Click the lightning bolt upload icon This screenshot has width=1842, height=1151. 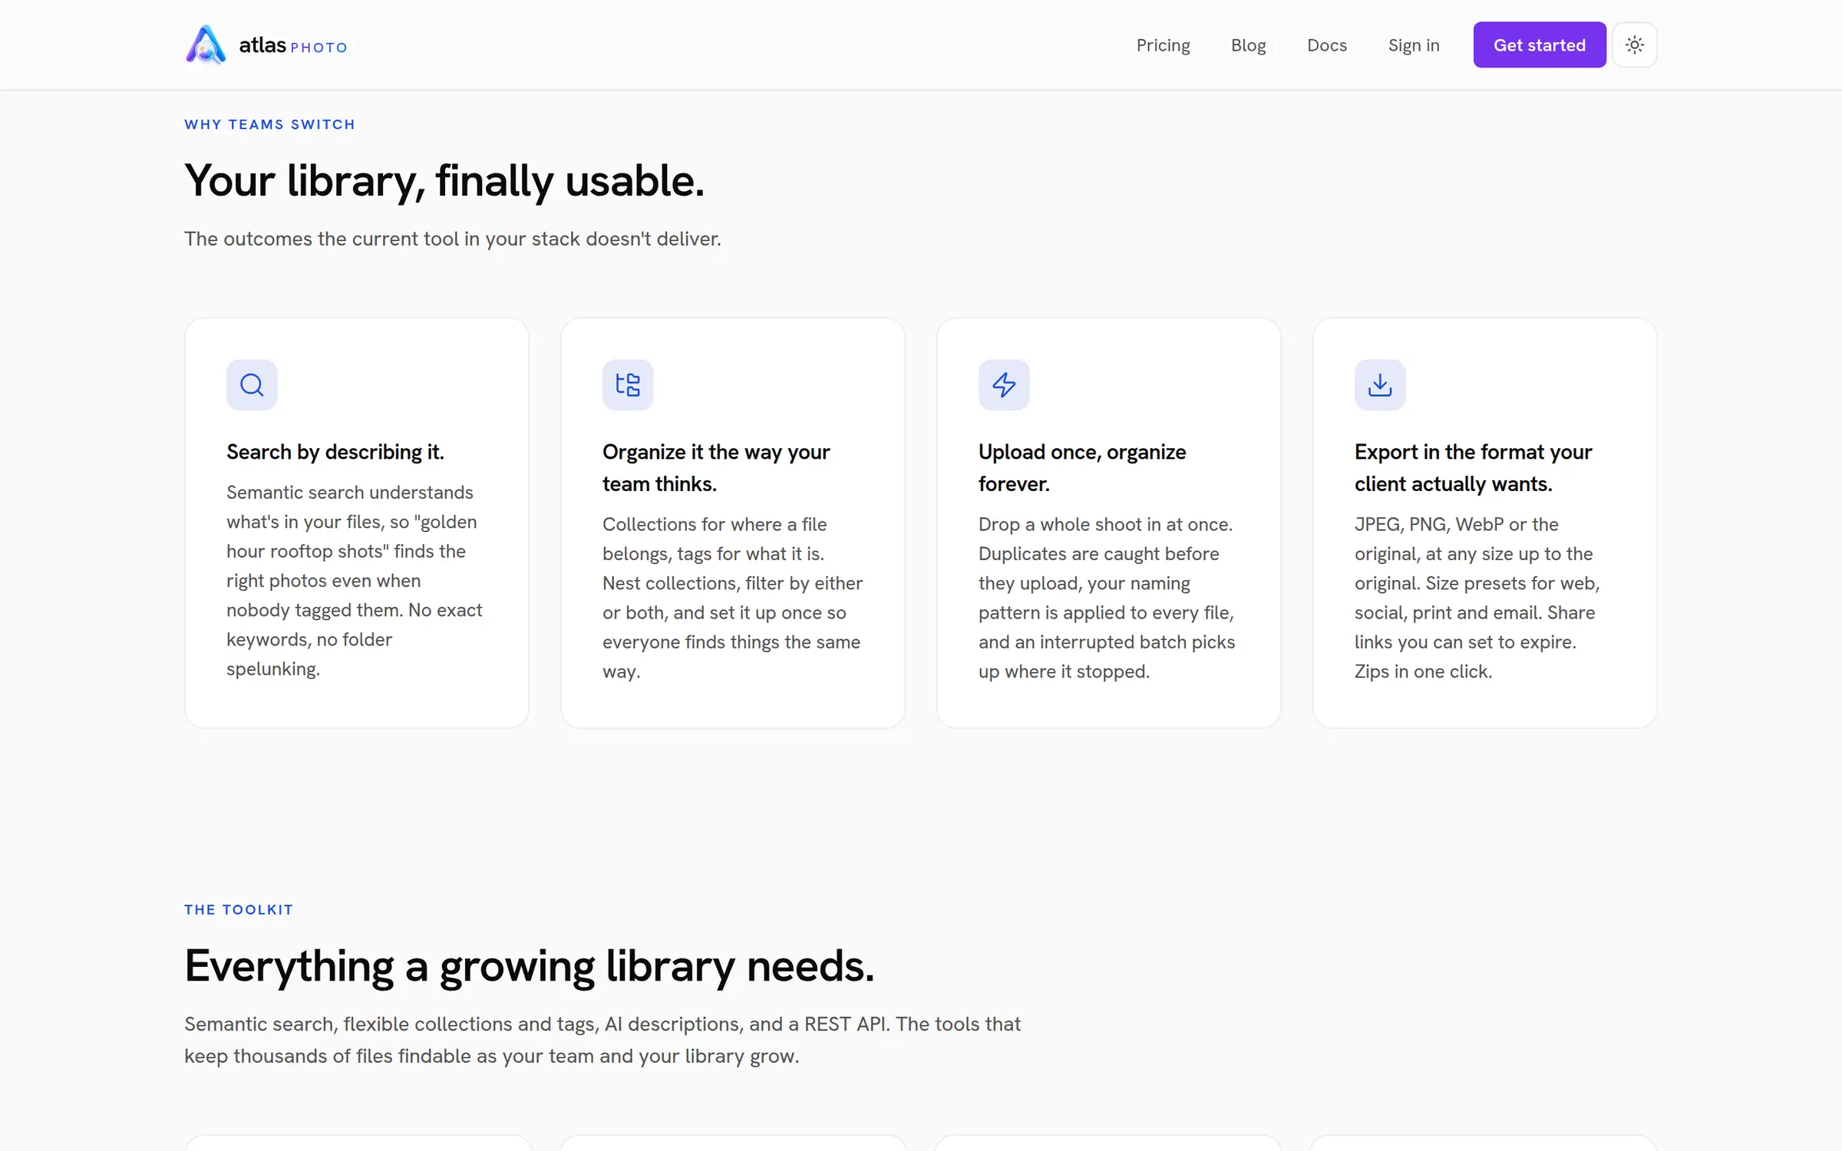click(x=1004, y=384)
